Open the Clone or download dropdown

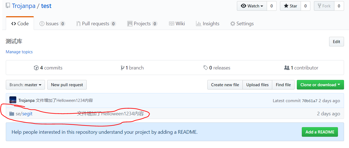(x=320, y=85)
